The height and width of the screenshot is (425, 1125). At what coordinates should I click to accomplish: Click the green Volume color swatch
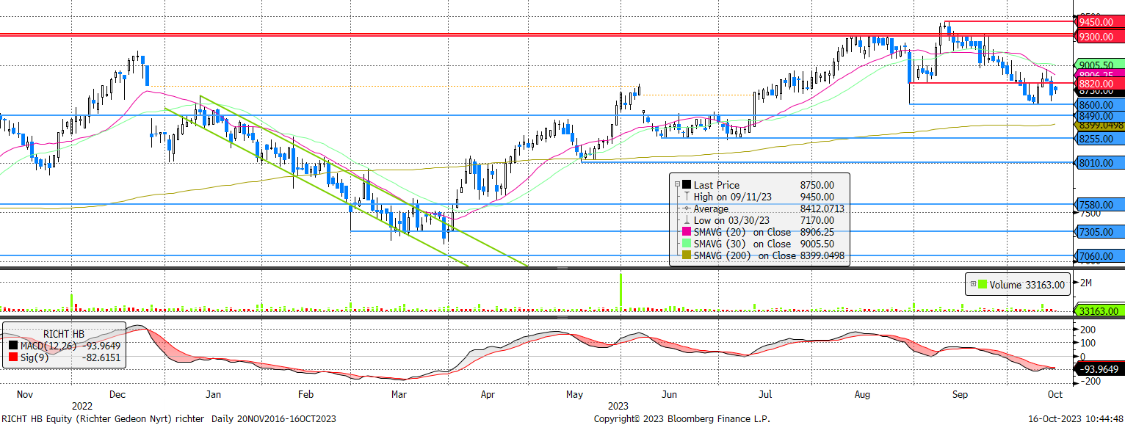click(x=983, y=285)
